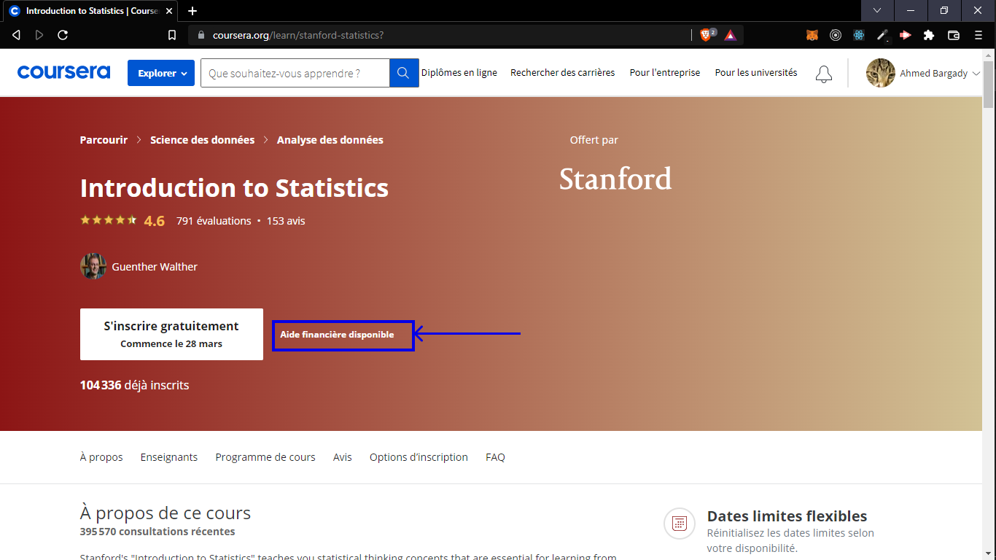Open the Parcourir breadcrumb

(104, 140)
